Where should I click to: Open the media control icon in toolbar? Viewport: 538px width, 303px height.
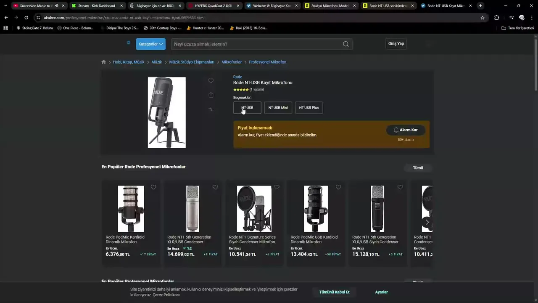[x=511, y=18]
